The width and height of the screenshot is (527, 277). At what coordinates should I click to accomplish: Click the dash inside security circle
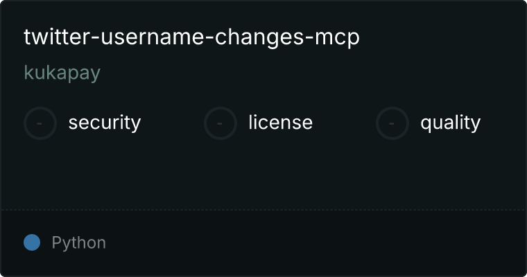coord(40,123)
